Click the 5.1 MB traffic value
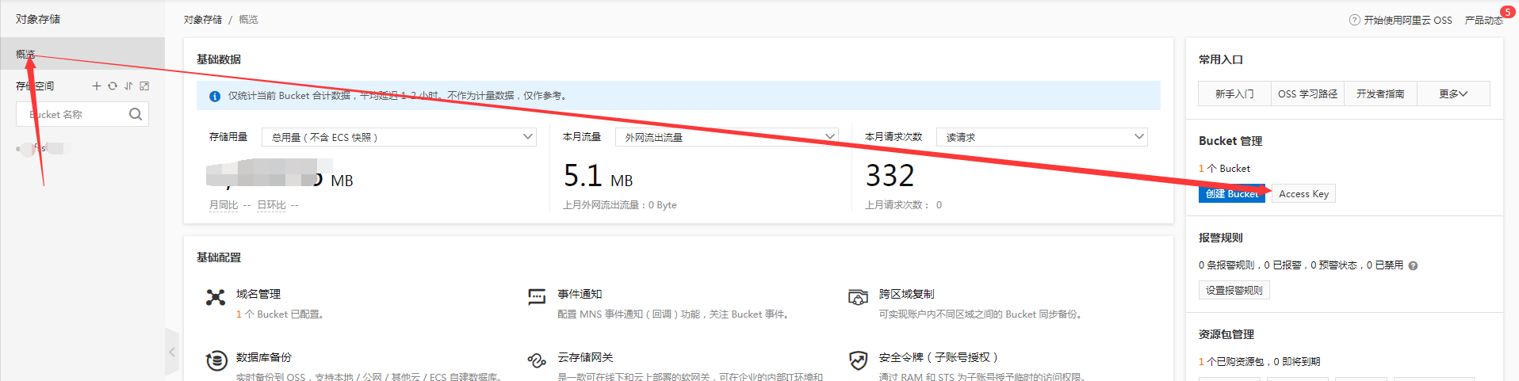The height and width of the screenshot is (381, 1519). 598,176
